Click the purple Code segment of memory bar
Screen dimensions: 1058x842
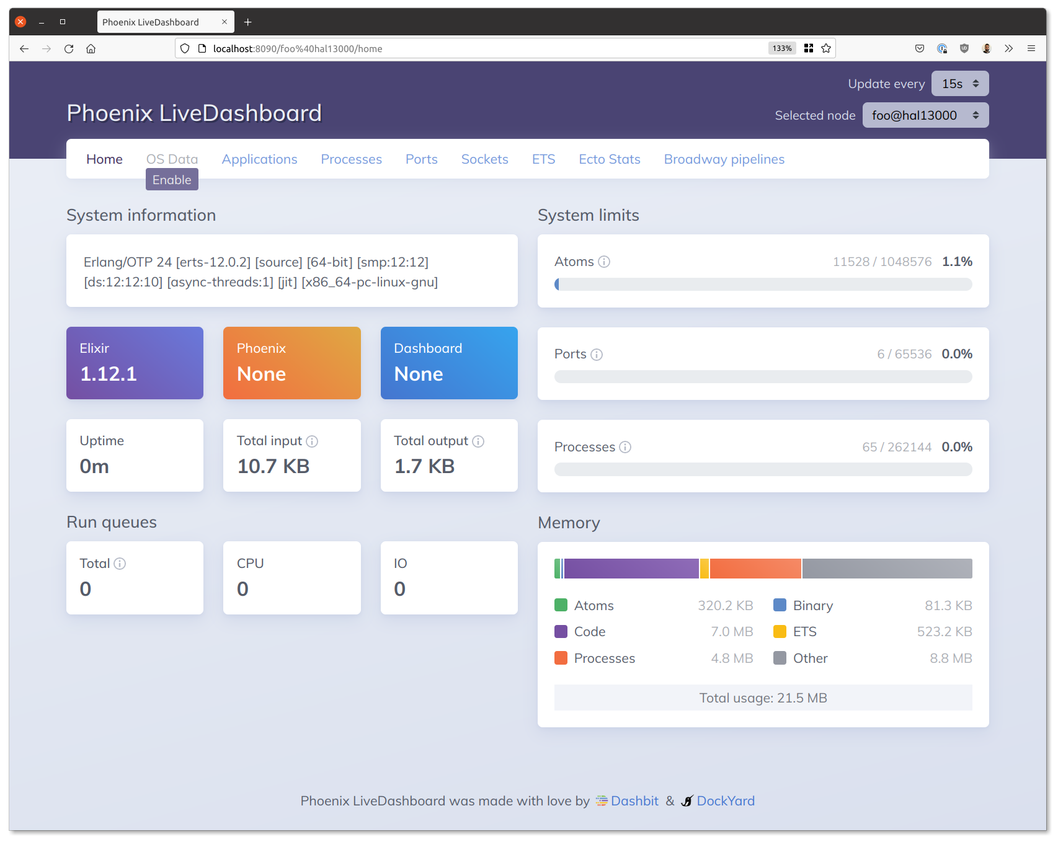coord(631,569)
